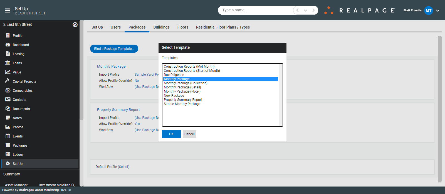Switch to the Users tab
Image resolution: width=445 pixels, height=194 pixels.
pos(116,27)
